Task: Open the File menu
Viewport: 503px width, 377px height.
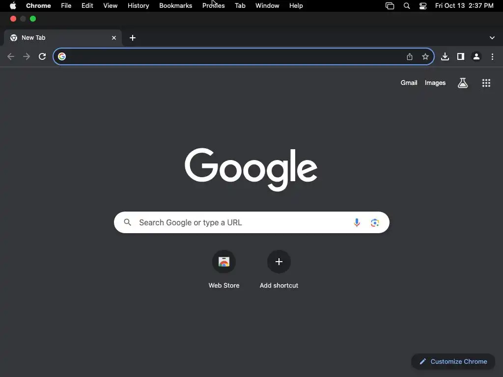Action: coord(66,6)
